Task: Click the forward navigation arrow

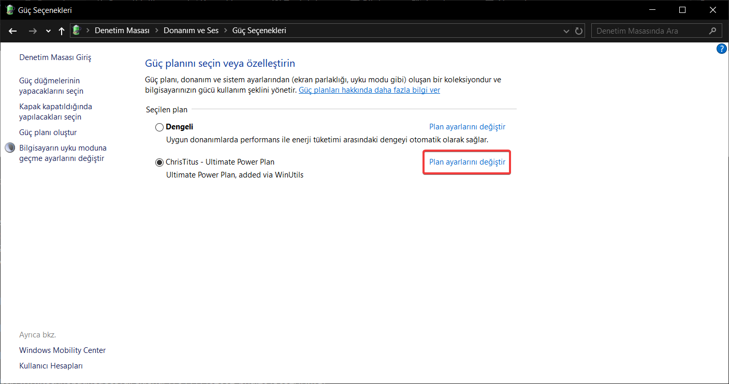Action: (x=33, y=31)
